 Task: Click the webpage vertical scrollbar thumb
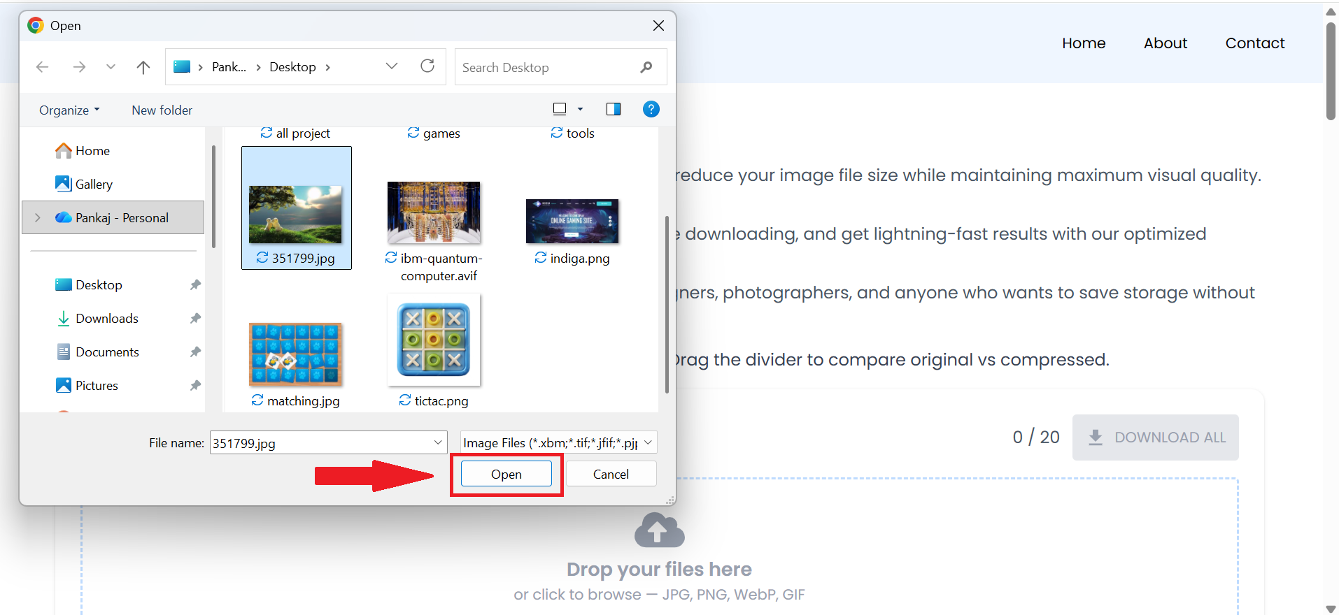point(1331,71)
